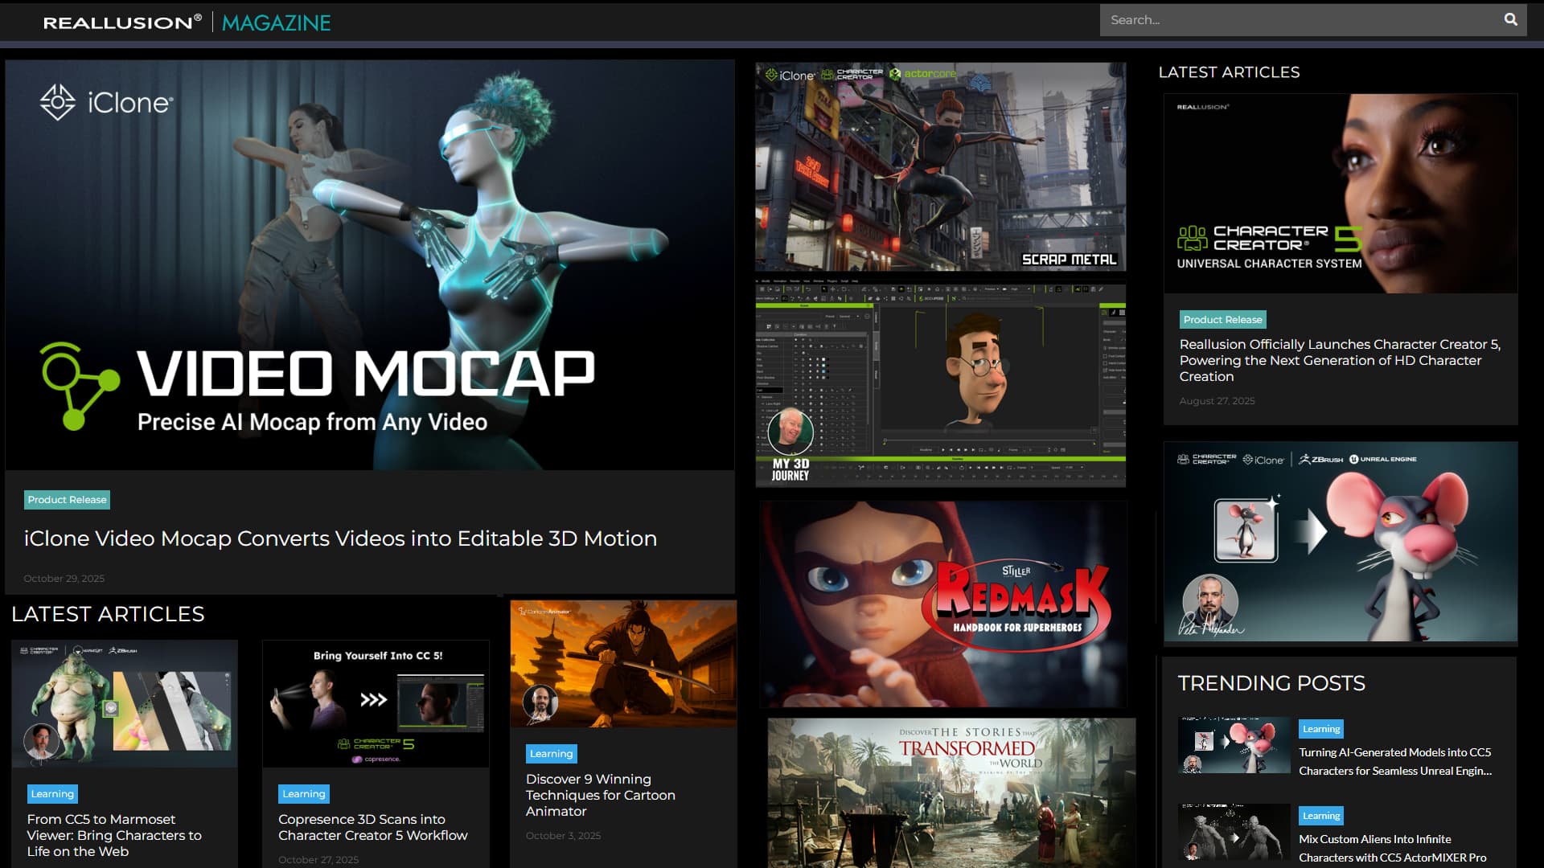Image resolution: width=1544 pixels, height=868 pixels.
Task: Open iClone Video Mocap article headline
Action: 340,538
